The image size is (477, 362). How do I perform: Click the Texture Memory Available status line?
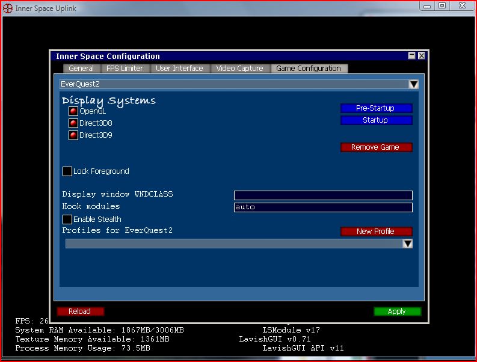(93, 339)
